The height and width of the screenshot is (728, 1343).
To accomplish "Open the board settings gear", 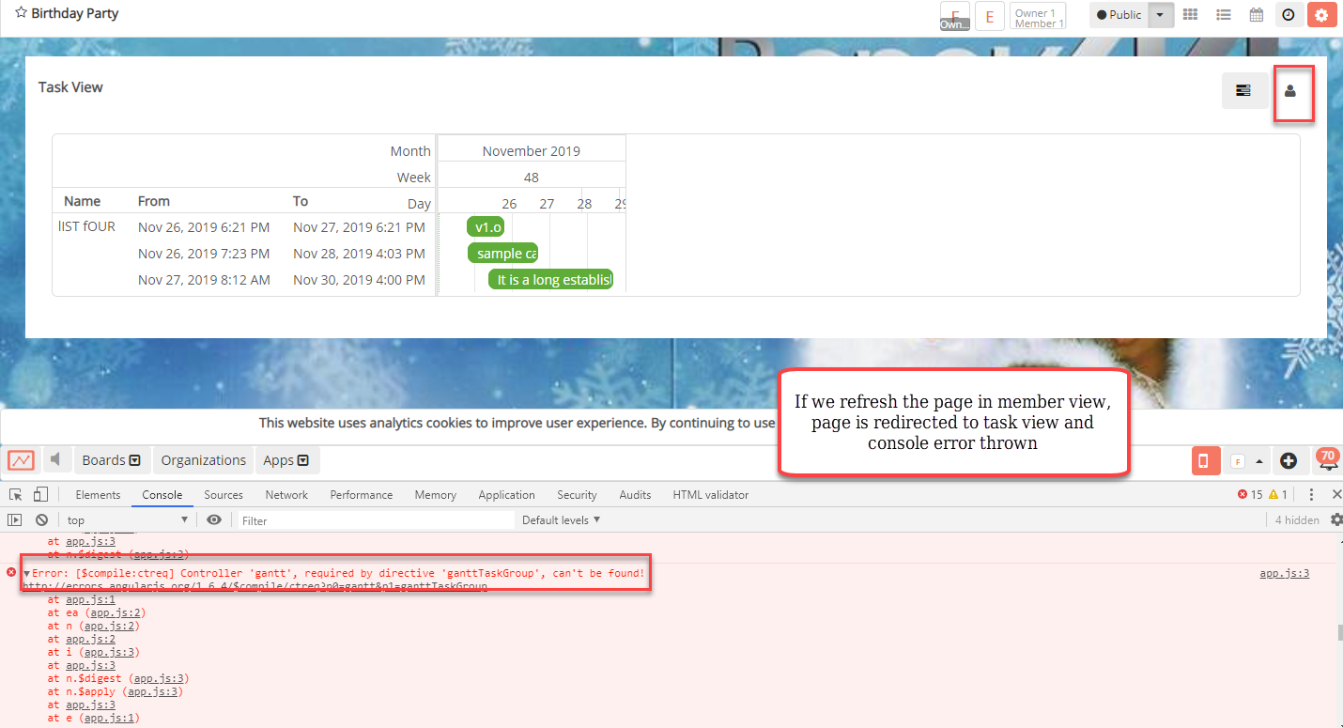I will pos(1322,14).
